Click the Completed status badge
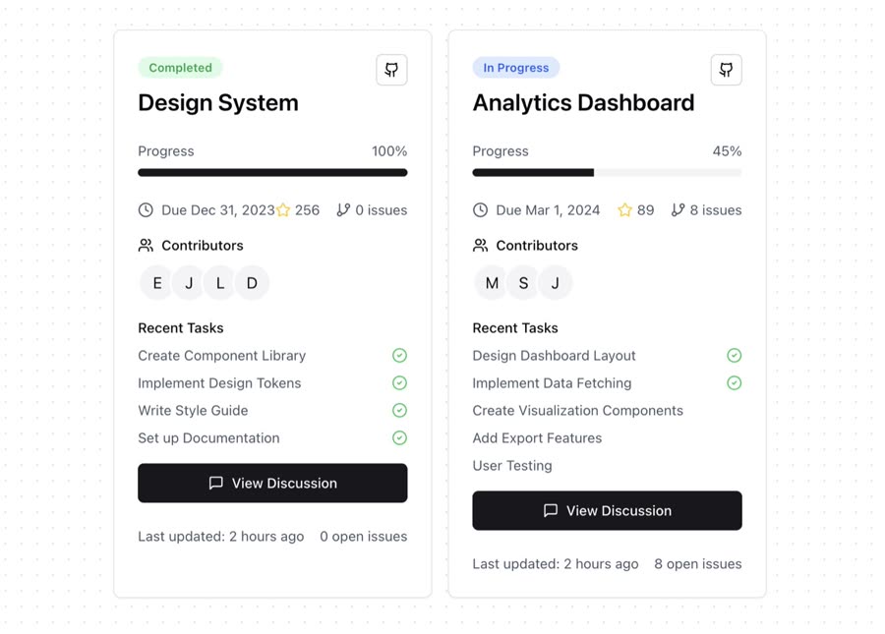The height and width of the screenshot is (634, 885). [181, 68]
